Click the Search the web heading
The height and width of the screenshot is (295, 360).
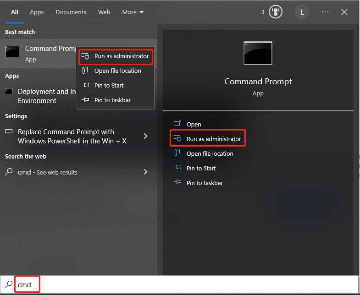tap(26, 157)
